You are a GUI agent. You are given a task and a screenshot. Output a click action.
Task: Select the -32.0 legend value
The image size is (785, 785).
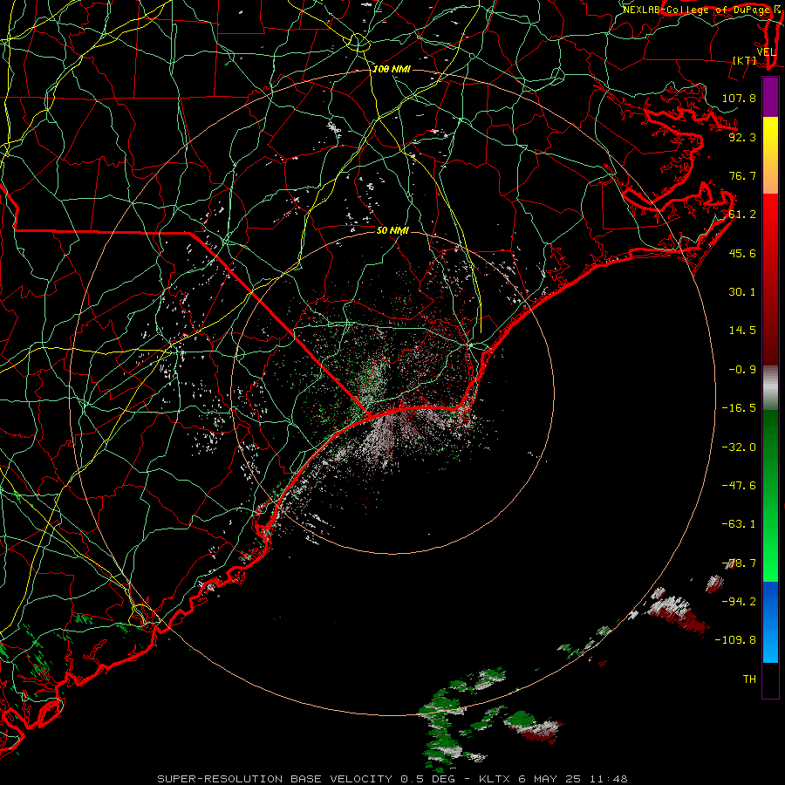[739, 447]
